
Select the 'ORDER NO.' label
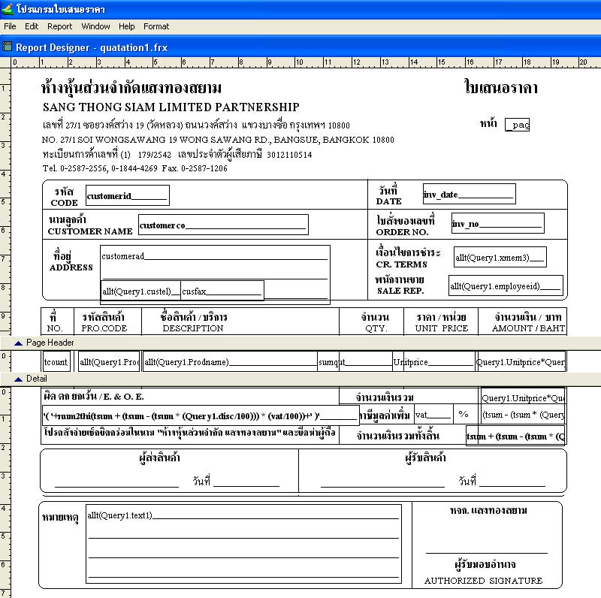(402, 232)
